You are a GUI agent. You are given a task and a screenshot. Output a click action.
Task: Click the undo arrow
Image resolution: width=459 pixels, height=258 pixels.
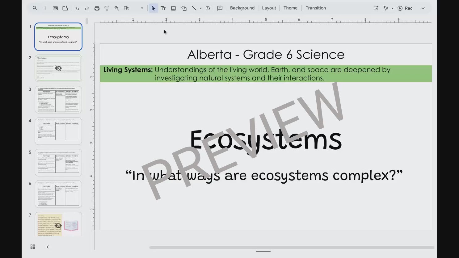pyautogui.click(x=77, y=8)
